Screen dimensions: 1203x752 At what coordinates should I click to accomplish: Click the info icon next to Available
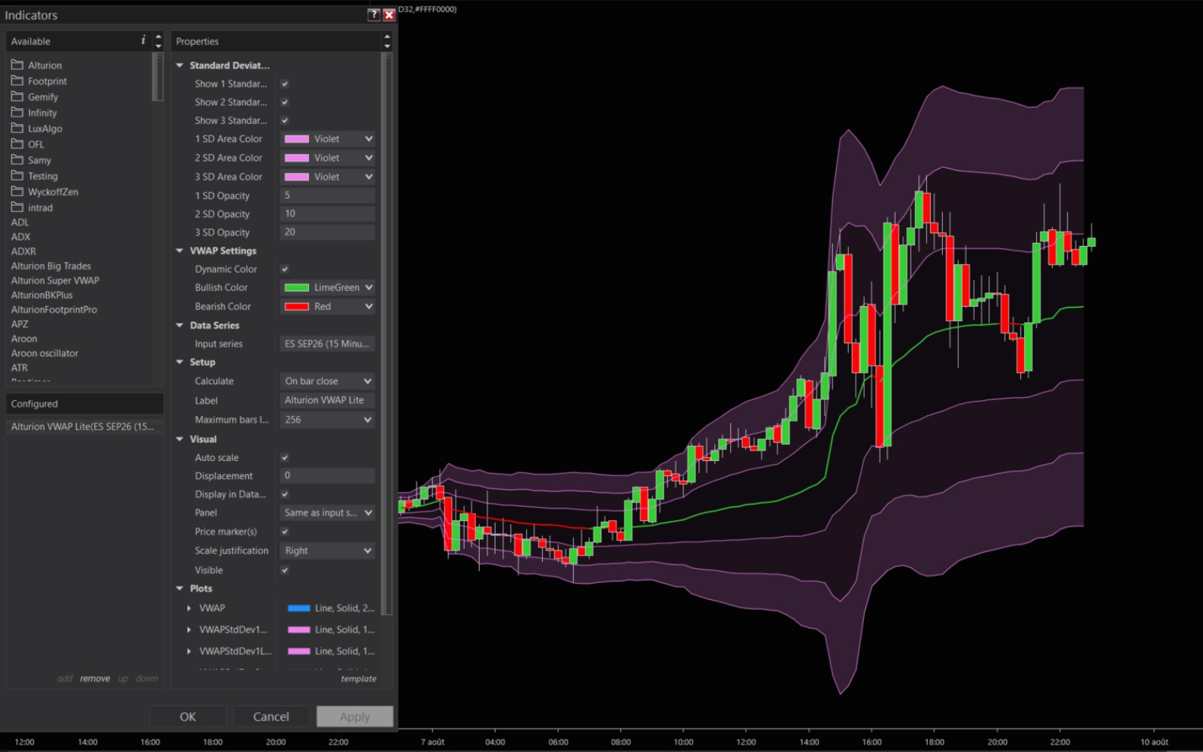click(x=143, y=41)
